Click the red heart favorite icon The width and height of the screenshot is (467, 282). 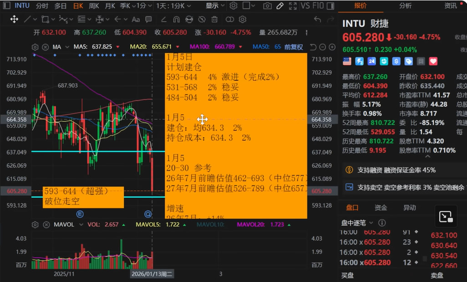[x=433, y=61]
